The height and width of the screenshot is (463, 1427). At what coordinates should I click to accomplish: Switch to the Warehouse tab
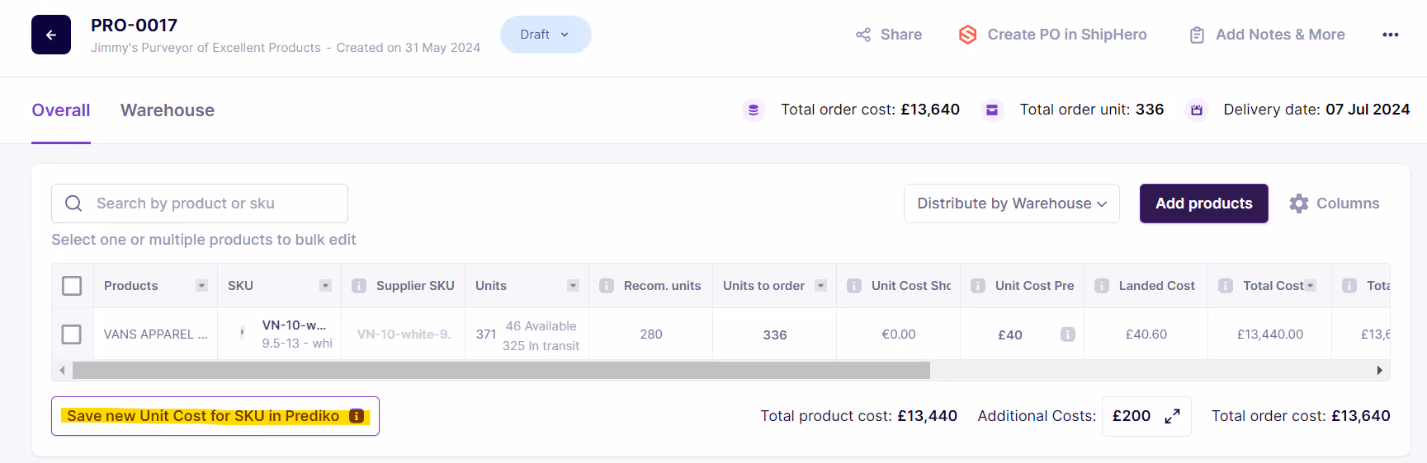(x=168, y=110)
